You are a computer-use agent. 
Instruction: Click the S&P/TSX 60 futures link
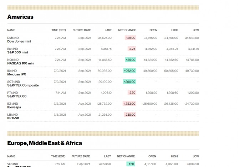tap(17, 96)
